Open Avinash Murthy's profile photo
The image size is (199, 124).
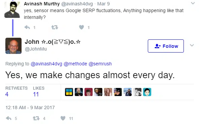(12, 10)
